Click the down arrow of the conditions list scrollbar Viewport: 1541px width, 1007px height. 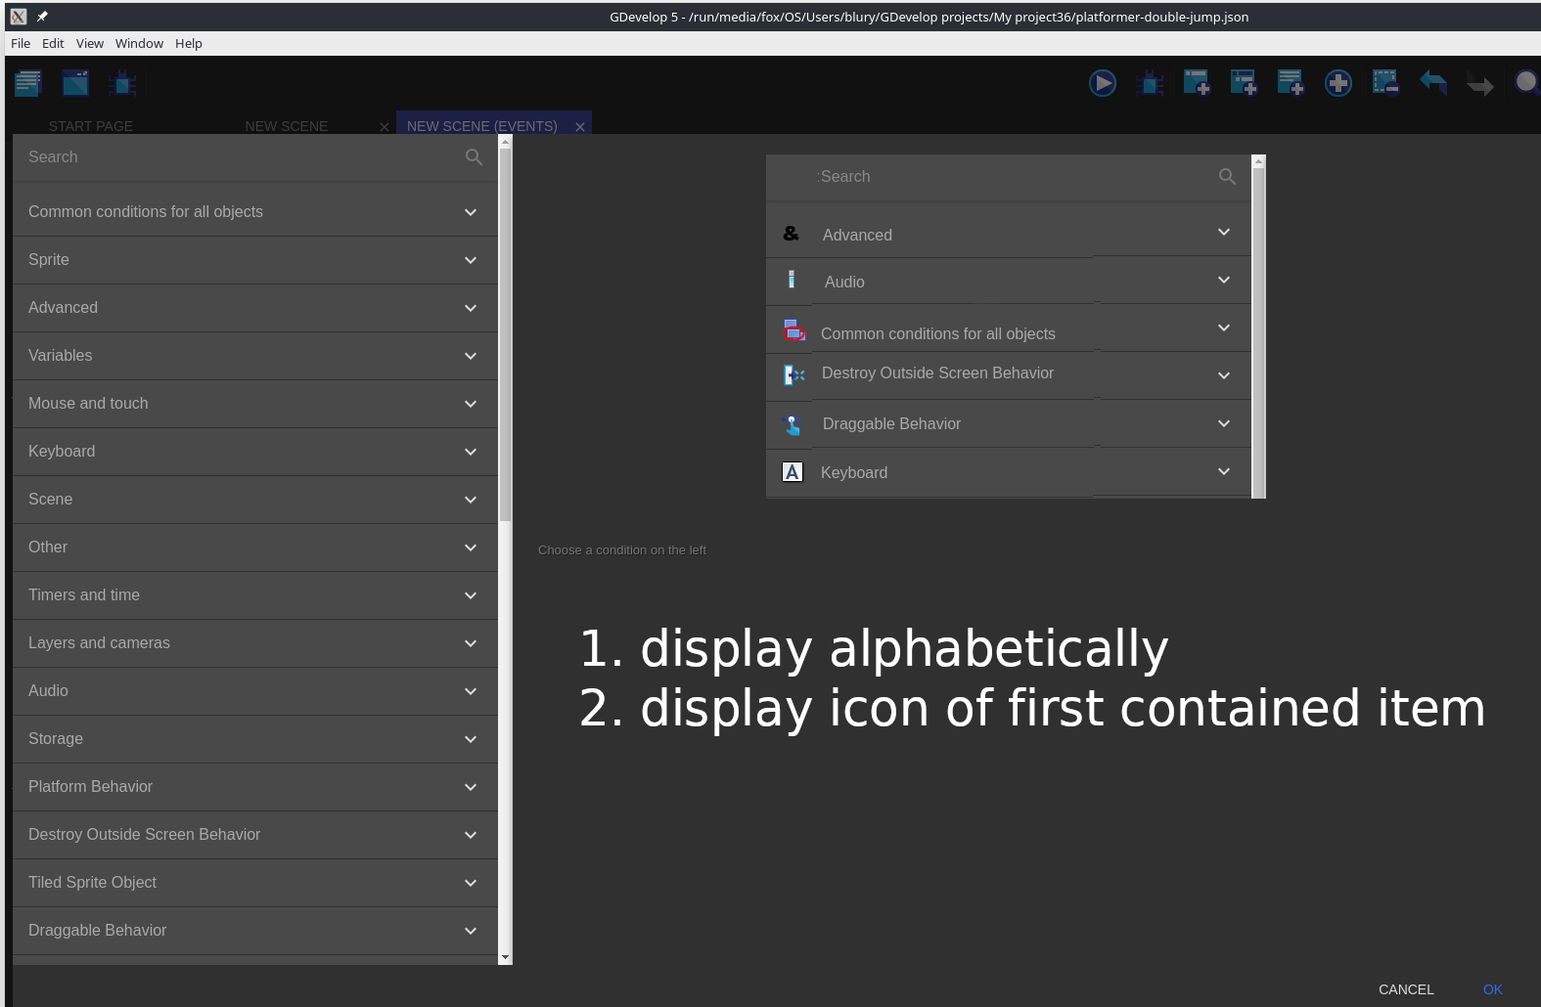click(x=506, y=958)
